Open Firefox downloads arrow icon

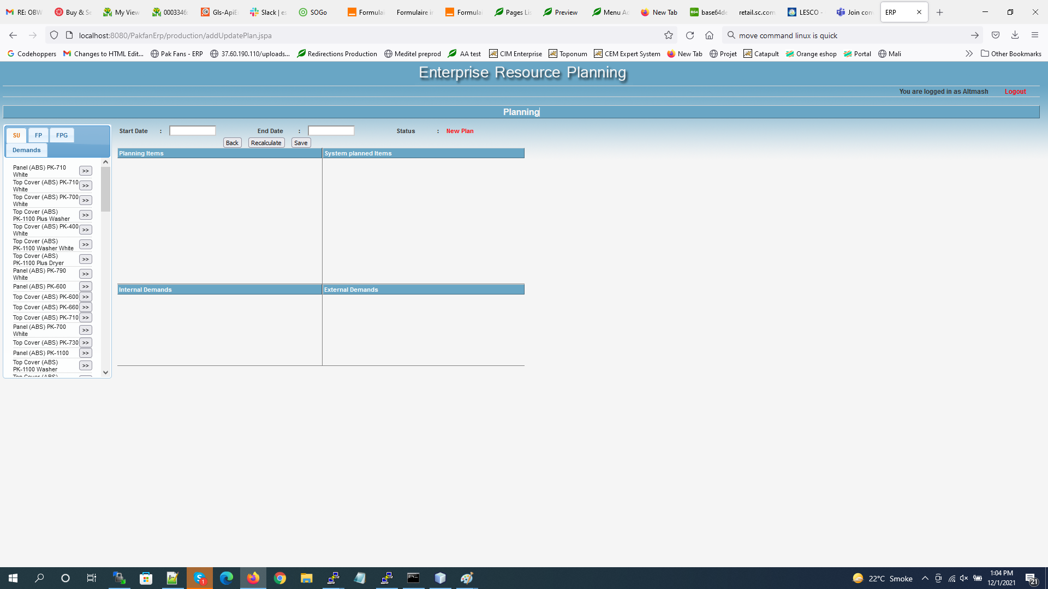point(1015,35)
